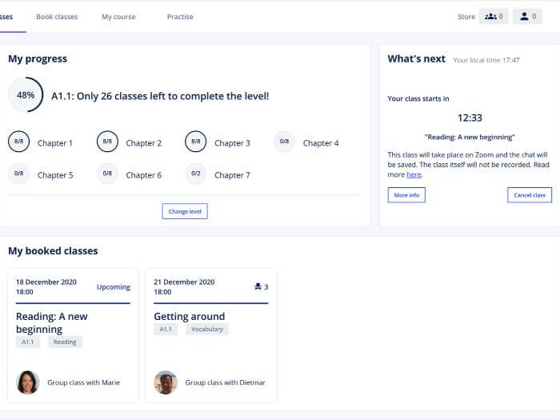Open the Store link

(466, 17)
